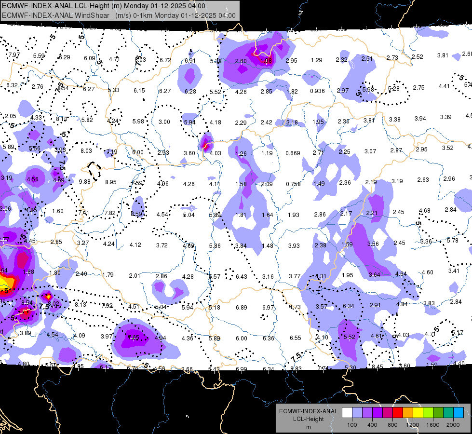472x434 pixels.
Task: Click the wind shear value 1.79
Action: pyautogui.click(x=108, y=275)
